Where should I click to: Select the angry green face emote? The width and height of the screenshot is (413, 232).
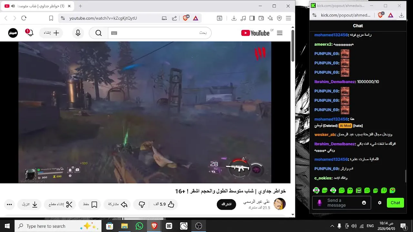(358, 190)
